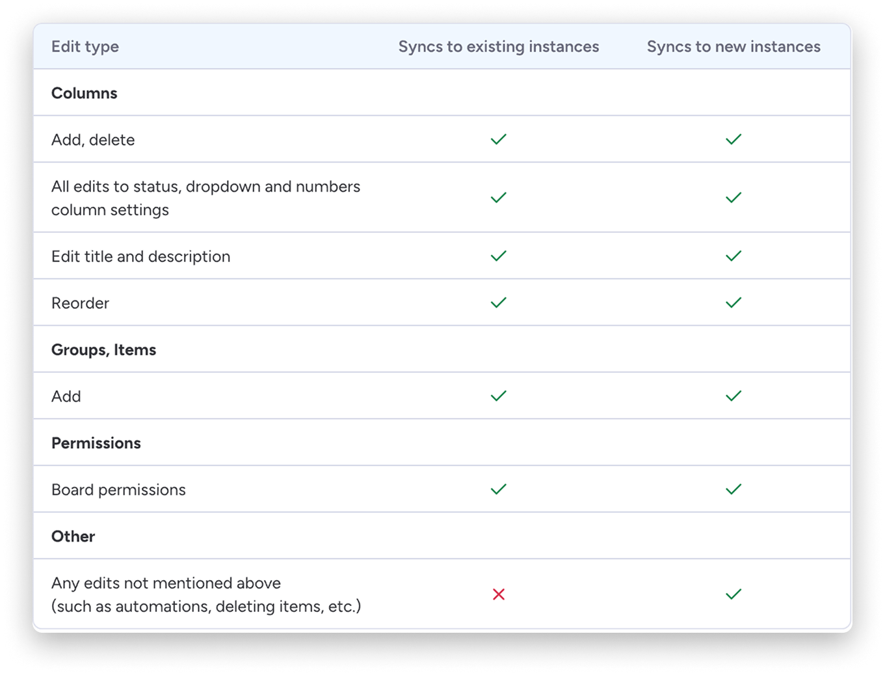
Task: Click existing instances checkmark for Edit title and description
Action: 499,256
